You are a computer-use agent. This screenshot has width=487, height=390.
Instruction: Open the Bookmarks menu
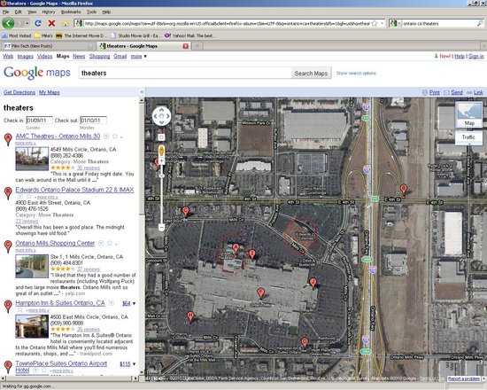[71, 12]
